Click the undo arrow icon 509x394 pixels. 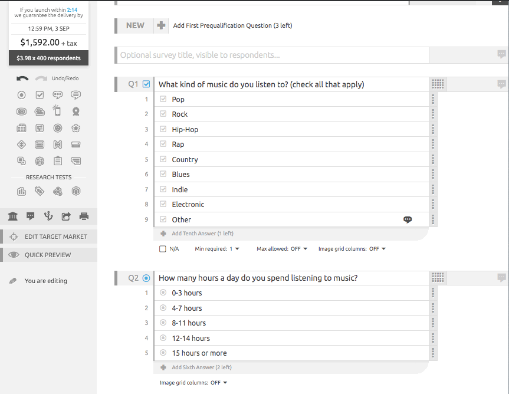22,78
